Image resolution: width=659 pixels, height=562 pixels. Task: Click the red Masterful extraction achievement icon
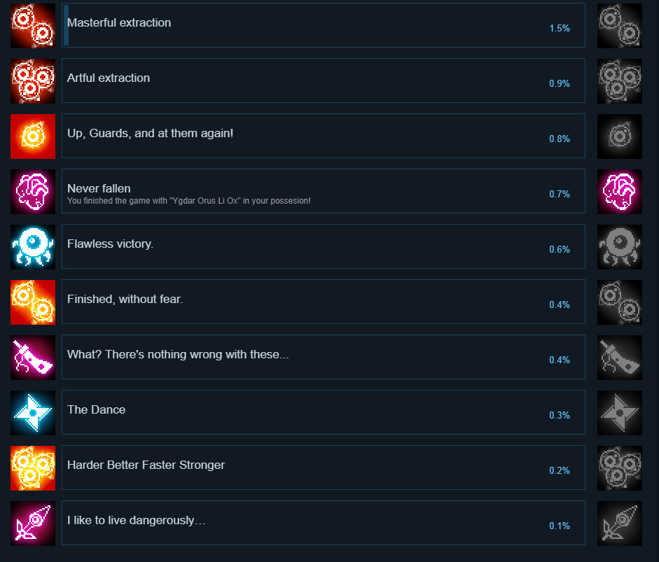tap(33, 26)
